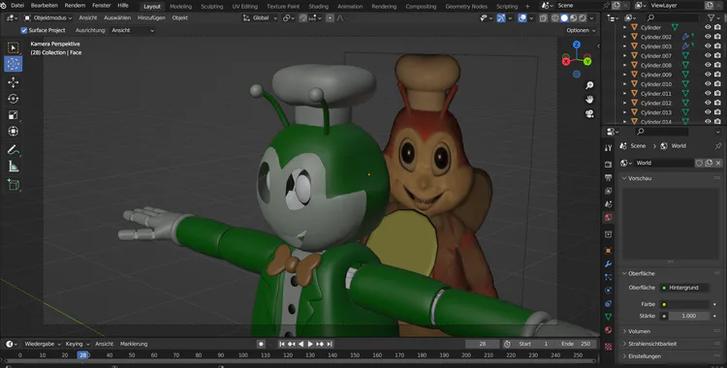Hide Cylinder.010 with its eye icon
The width and height of the screenshot is (727, 368).
click(x=708, y=84)
